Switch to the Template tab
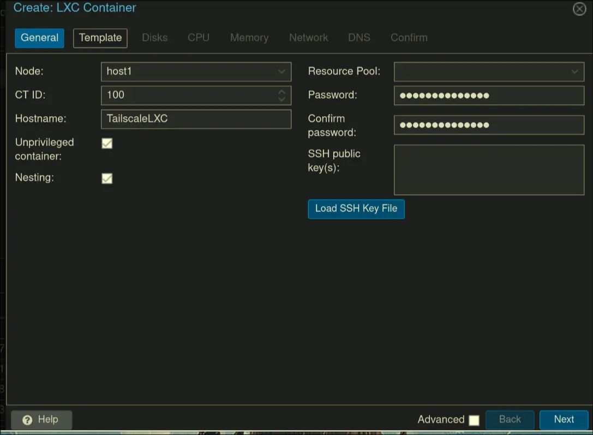The height and width of the screenshot is (435, 593). pos(100,38)
